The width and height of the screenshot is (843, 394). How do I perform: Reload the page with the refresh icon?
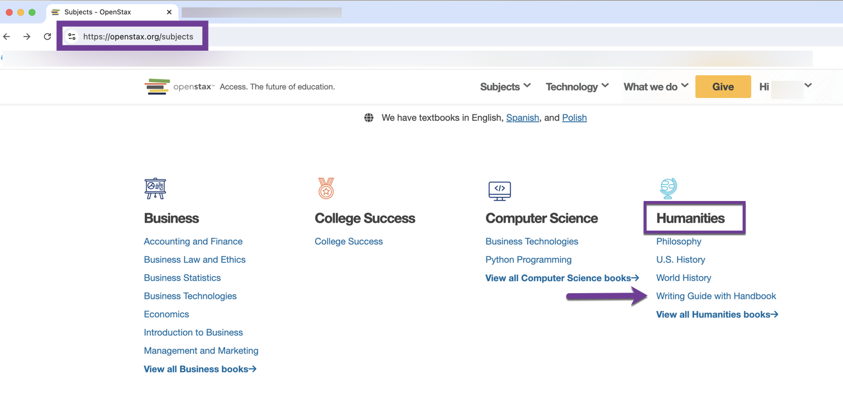47,36
